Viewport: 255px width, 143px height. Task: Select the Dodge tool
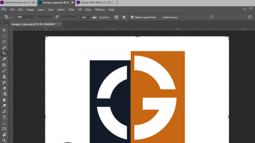(x=4, y=106)
